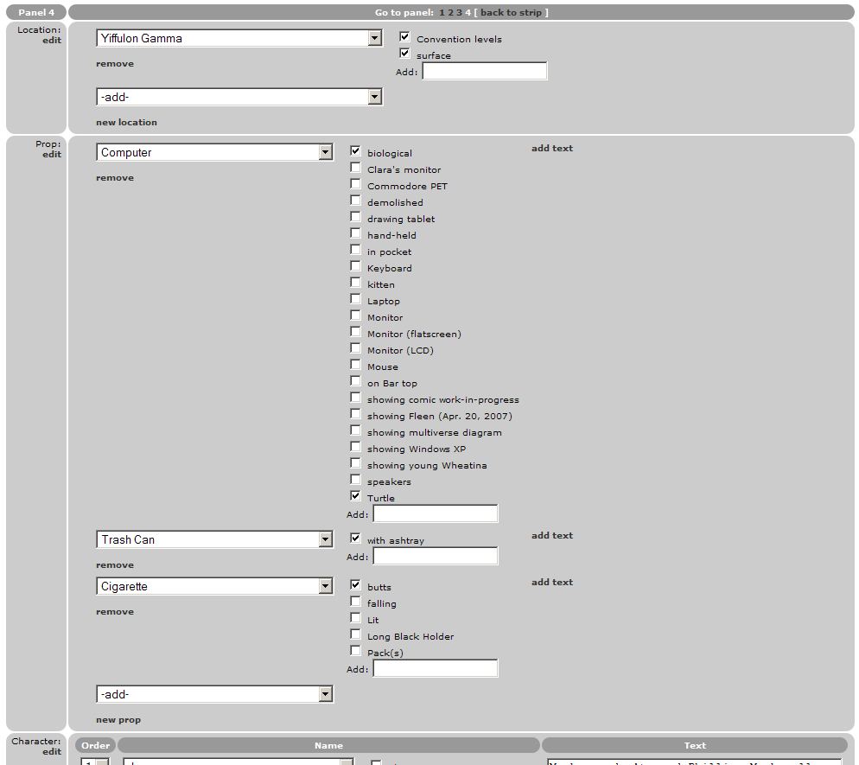Open the -add- prop dropdown
The height and width of the screenshot is (765, 859).
325,695
